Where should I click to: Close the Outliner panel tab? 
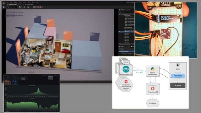pyautogui.click(x=129, y=10)
